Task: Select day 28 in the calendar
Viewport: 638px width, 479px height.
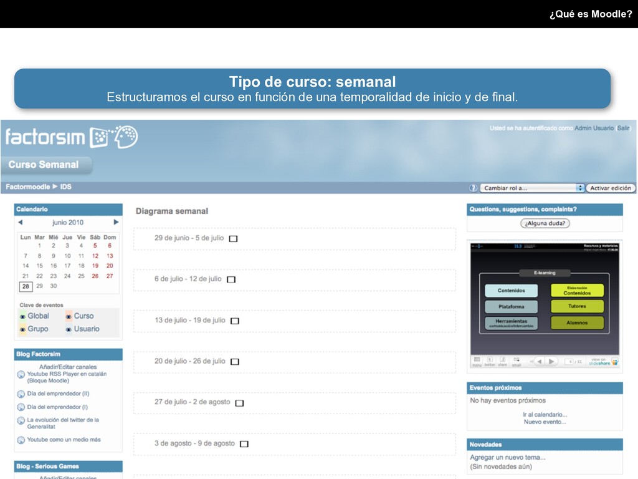Action: [26, 286]
